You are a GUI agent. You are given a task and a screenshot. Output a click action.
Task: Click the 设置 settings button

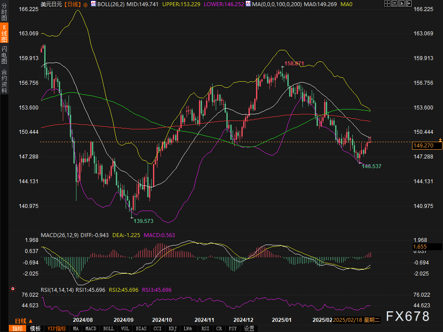tap(249, 328)
